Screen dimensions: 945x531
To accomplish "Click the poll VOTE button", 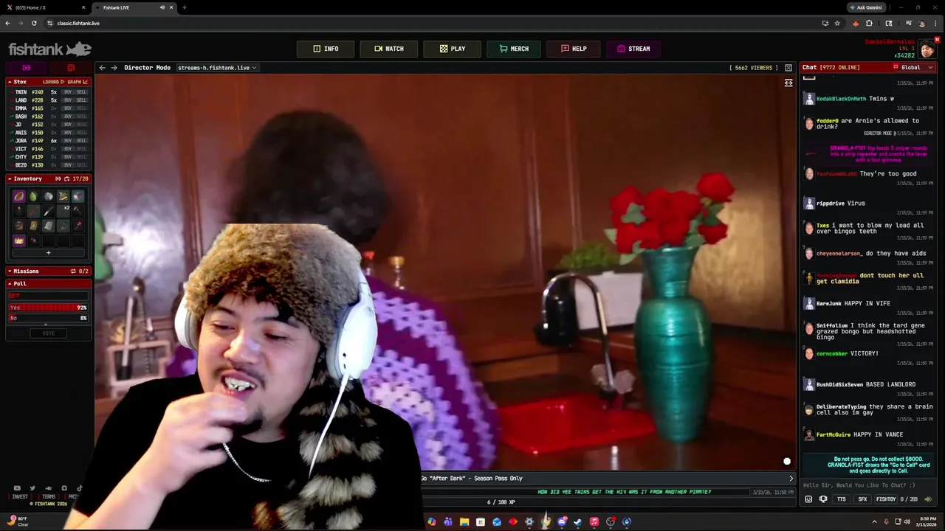I will pos(48,333).
